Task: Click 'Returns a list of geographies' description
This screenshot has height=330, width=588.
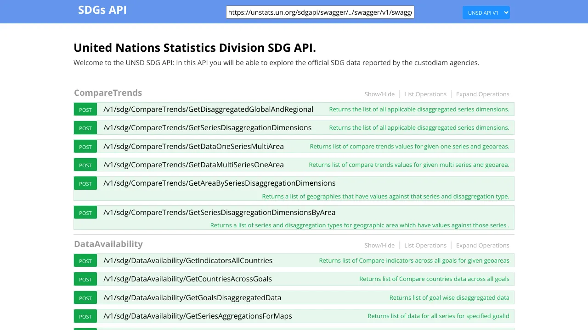Action: (385, 196)
